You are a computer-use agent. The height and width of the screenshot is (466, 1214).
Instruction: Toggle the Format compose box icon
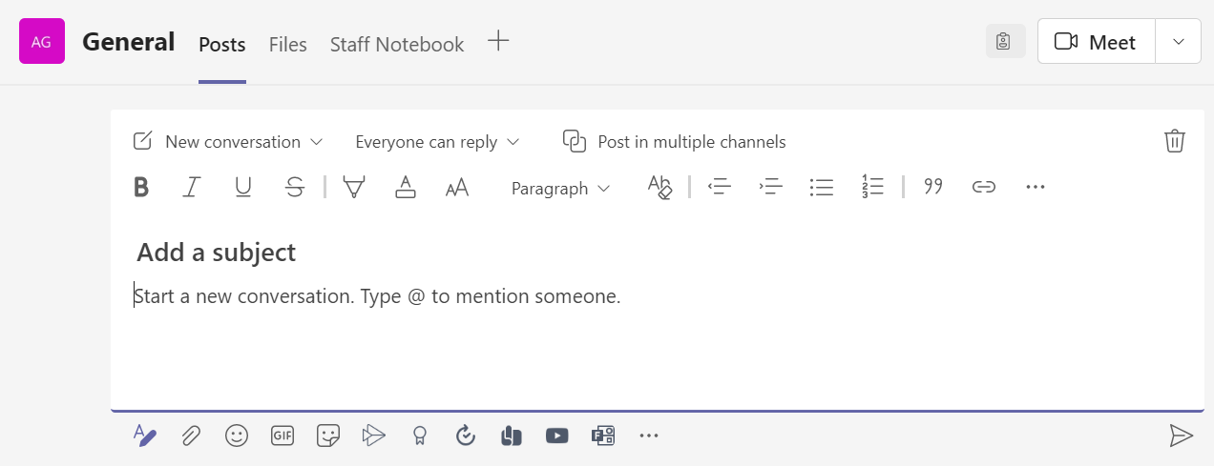coord(143,436)
